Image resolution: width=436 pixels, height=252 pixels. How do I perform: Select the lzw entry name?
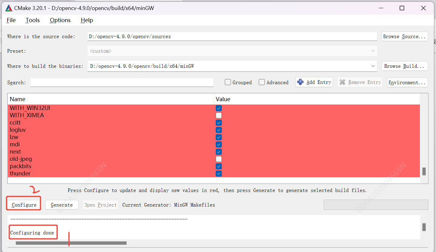click(14, 137)
